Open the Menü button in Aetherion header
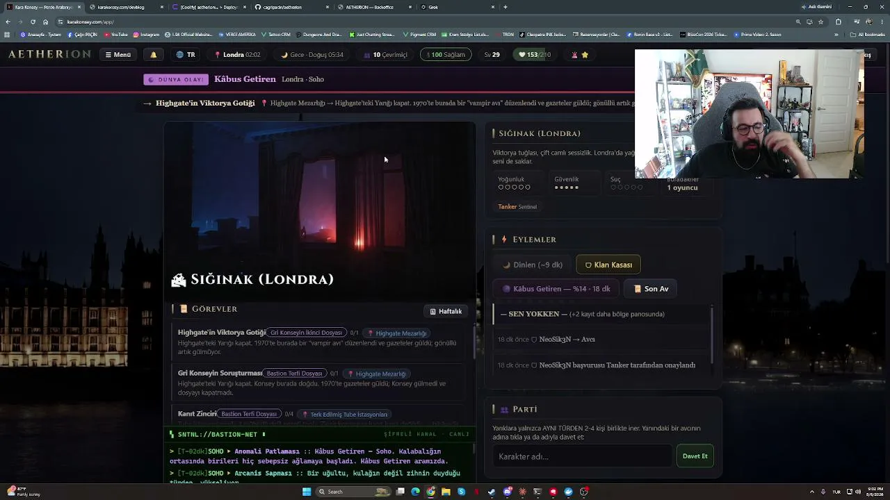 [x=118, y=55]
